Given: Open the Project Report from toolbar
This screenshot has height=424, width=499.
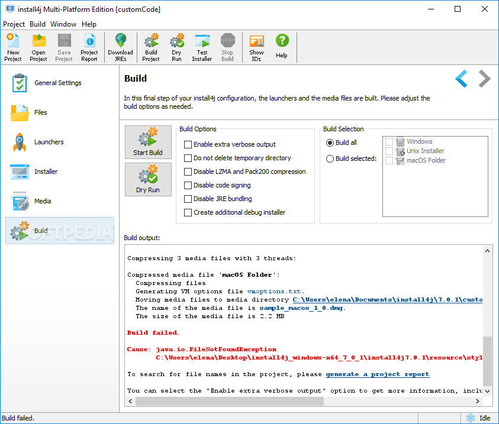Looking at the screenshot, I should [89, 47].
